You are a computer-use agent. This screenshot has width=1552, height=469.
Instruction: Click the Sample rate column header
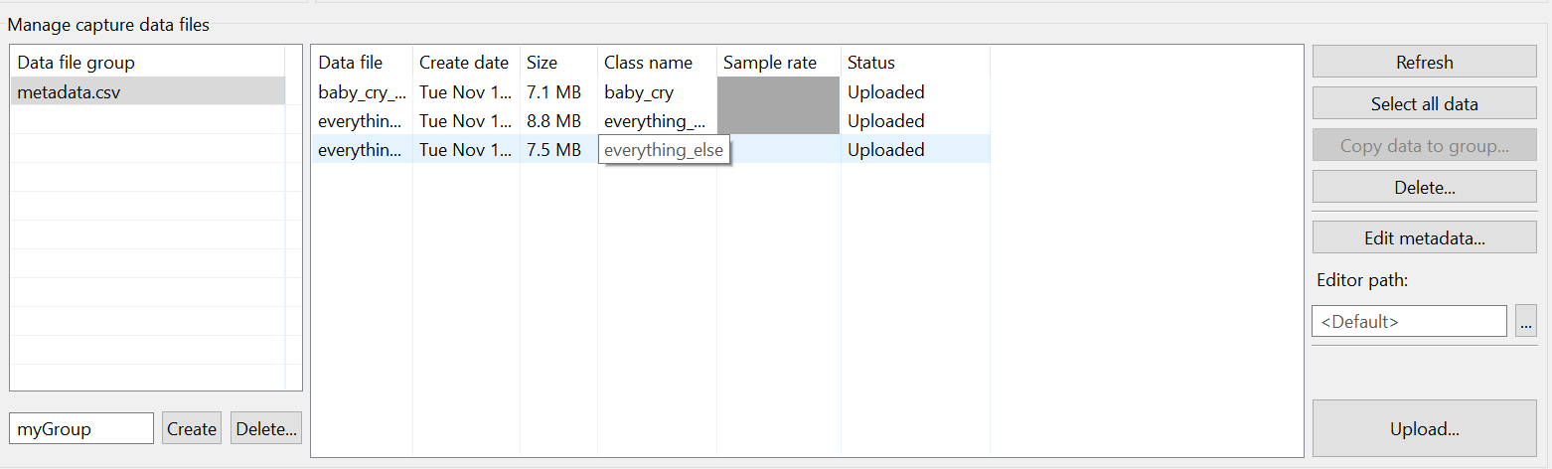coord(778,63)
